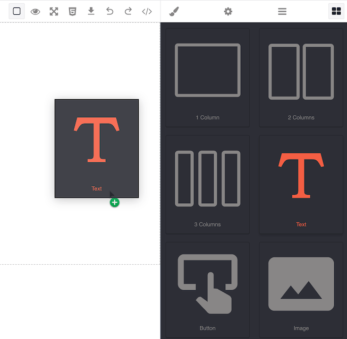The height and width of the screenshot is (339, 347).
Task: Open the HTML5 export code icon
Action: click(73, 12)
